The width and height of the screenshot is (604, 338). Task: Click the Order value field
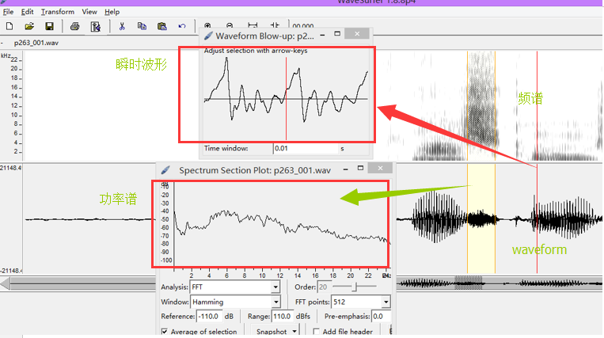point(324,287)
